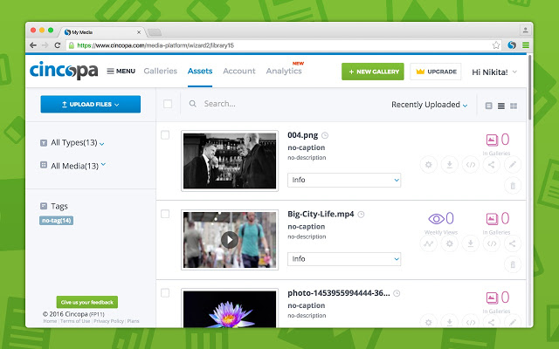Switch to list view layout

coord(501,106)
